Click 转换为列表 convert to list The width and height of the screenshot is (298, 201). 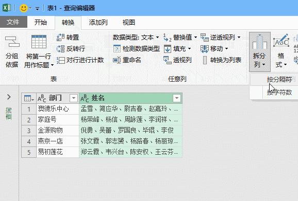(x=222, y=60)
